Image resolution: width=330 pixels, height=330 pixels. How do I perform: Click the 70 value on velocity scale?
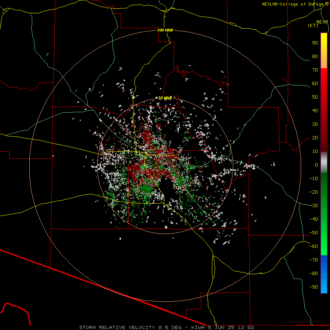coord(315,70)
